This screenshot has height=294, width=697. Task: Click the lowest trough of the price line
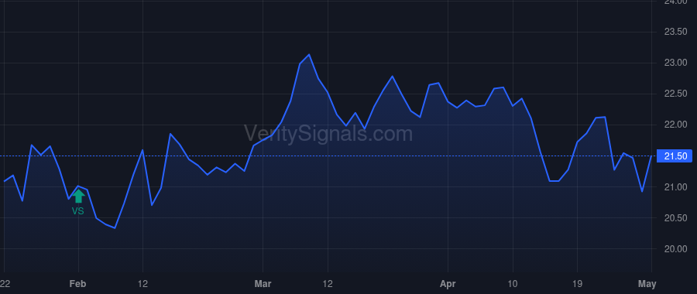tap(115, 227)
